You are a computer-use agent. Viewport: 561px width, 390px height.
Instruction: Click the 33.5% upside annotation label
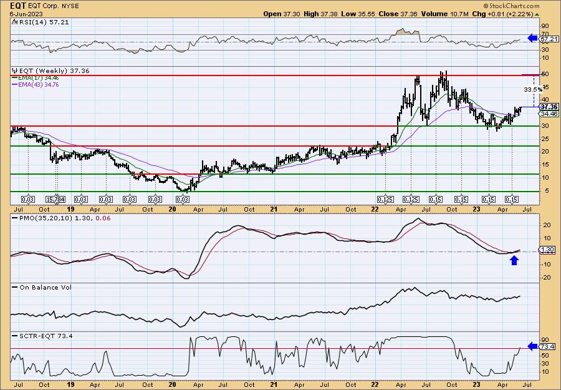point(533,90)
